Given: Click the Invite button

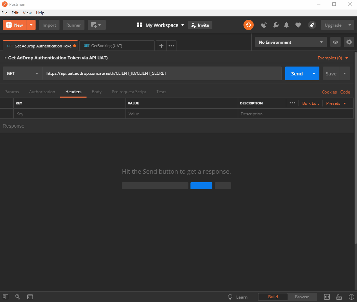Looking at the screenshot, I should pos(200,25).
